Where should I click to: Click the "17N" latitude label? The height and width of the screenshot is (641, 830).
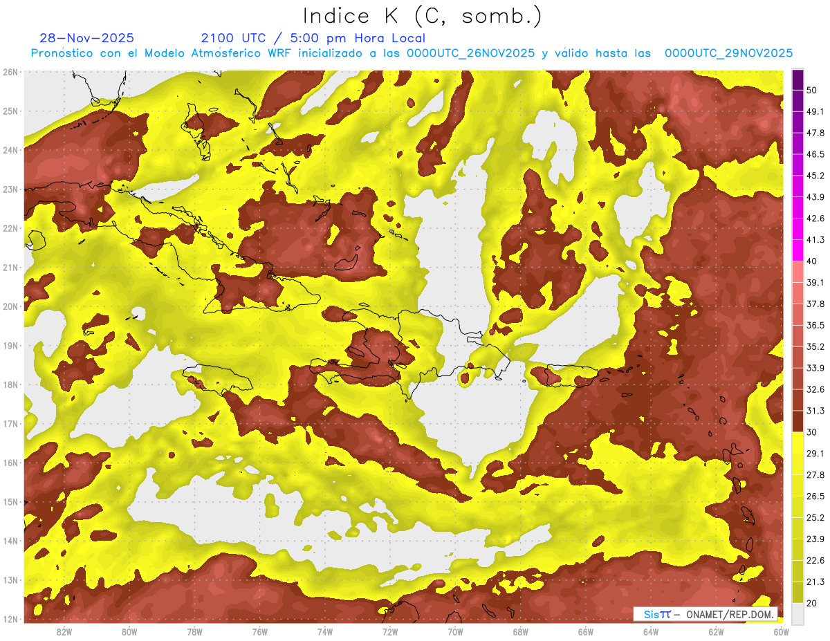point(11,423)
